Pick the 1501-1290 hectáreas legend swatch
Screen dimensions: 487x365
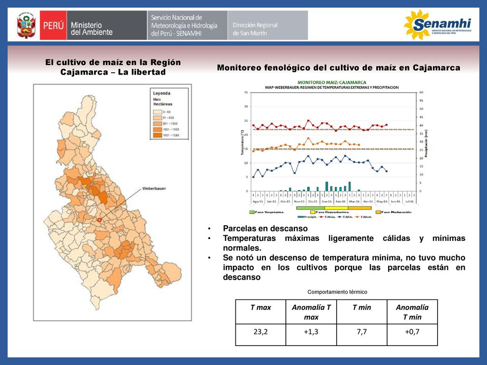[157, 135]
